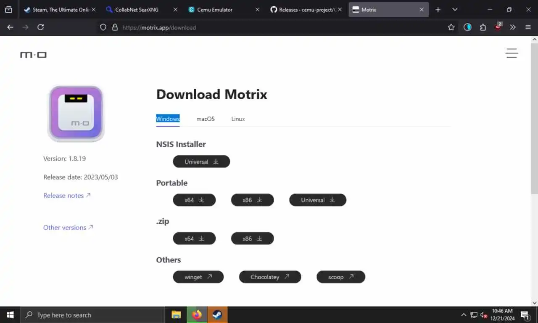538x323 pixels.
Task: Open the winget install link
Action: pos(198,277)
